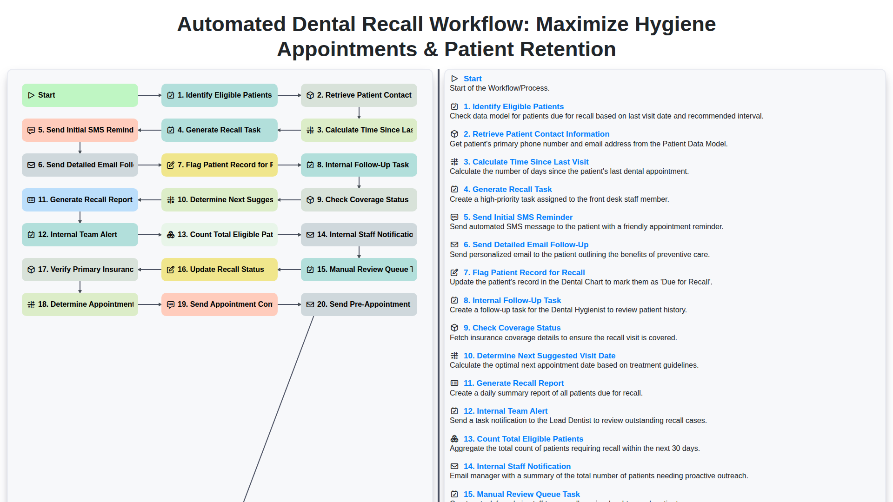Image resolution: width=893 pixels, height=502 pixels.
Task: Click the SMS icon in Send Initial SMS node
Action: (x=31, y=130)
